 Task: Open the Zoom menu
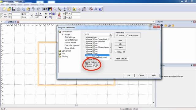[x=26, y=5]
